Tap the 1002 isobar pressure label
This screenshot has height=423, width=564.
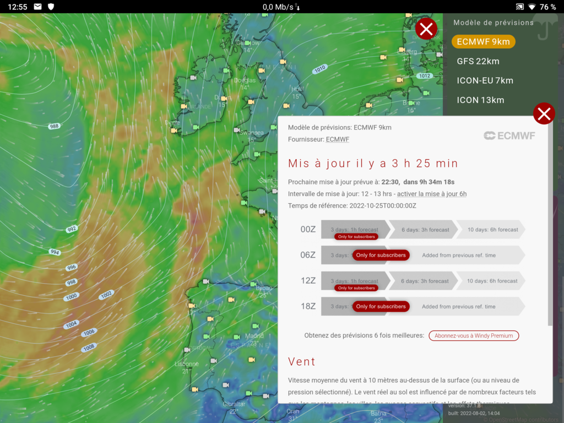tap(106, 295)
